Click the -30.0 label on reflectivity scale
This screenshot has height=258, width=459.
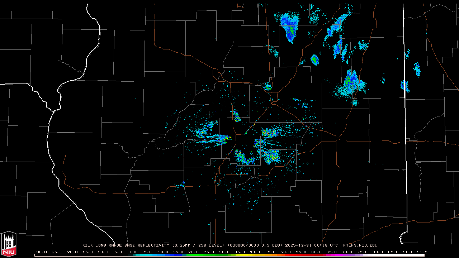[x=40, y=252]
